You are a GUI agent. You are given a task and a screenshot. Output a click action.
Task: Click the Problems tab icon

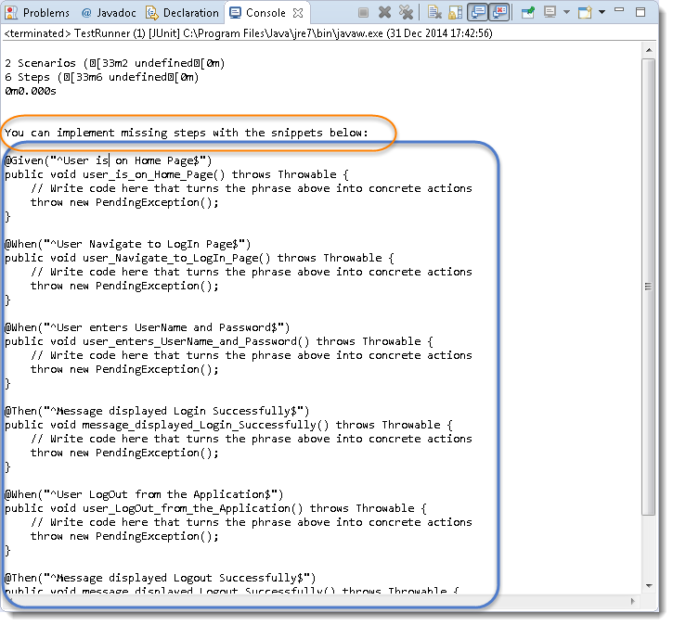(x=11, y=13)
